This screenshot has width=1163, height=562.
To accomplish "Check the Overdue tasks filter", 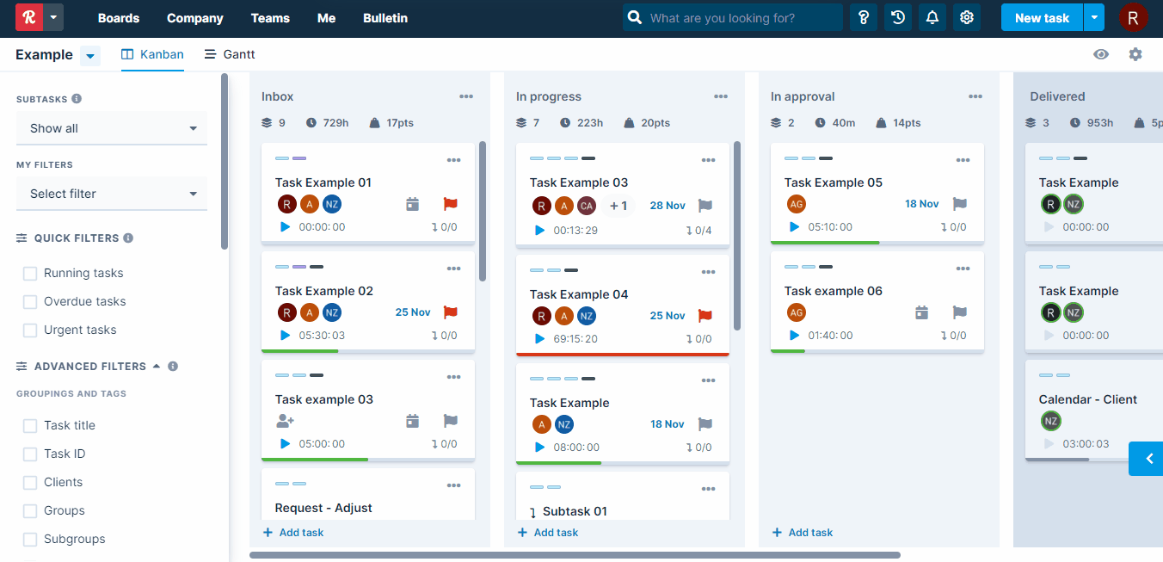I will [30, 302].
